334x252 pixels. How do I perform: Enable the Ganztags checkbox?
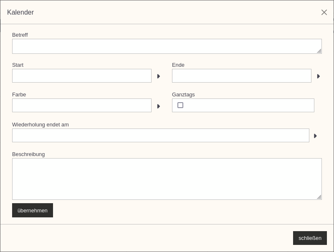click(180, 105)
